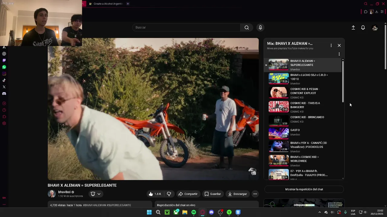Open browser extensions icon in toolbar
The width and height of the screenshot is (387, 217).
(366, 12)
